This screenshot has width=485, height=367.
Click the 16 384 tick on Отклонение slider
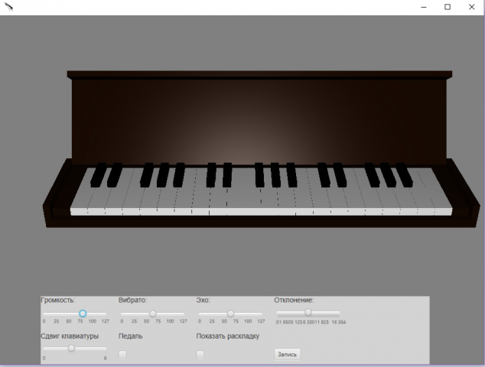pos(339,322)
